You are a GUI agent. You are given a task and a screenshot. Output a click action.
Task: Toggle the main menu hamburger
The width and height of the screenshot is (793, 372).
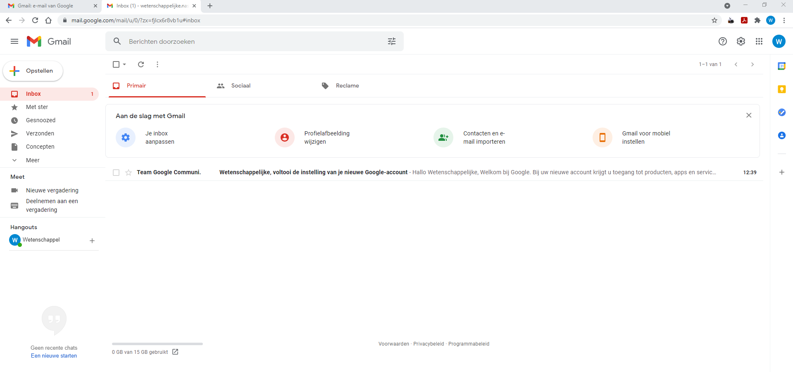[x=14, y=41]
